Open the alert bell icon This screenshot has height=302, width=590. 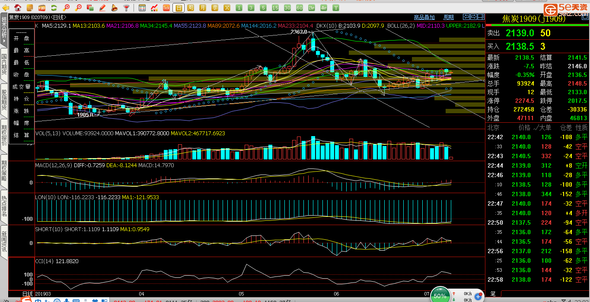coord(114,8)
